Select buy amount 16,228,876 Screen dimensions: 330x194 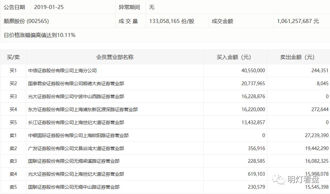[253, 97]
